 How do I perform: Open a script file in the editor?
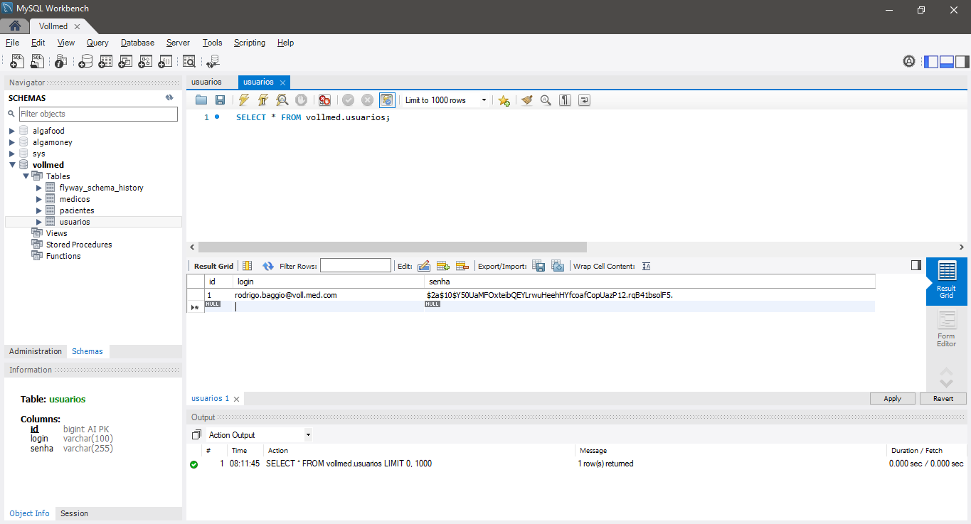click(201, 100)
